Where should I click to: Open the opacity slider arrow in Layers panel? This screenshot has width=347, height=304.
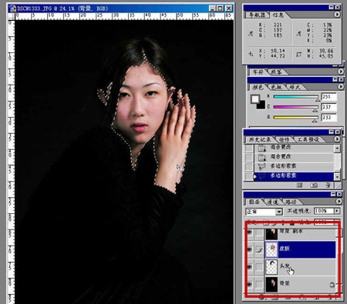tap(336, 211)
